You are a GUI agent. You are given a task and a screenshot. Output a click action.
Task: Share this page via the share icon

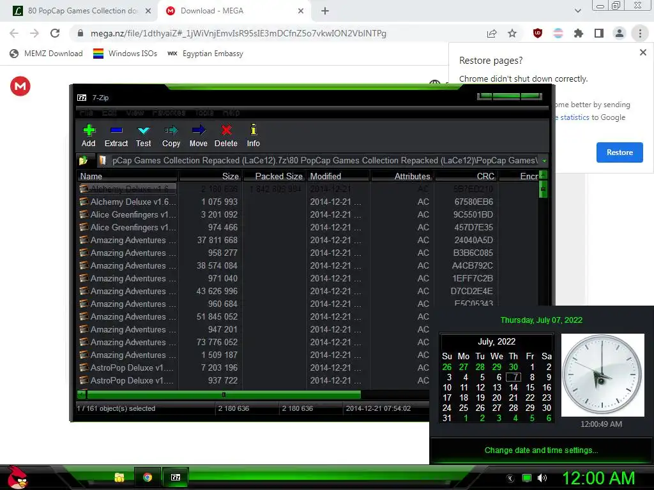[492, 33]
